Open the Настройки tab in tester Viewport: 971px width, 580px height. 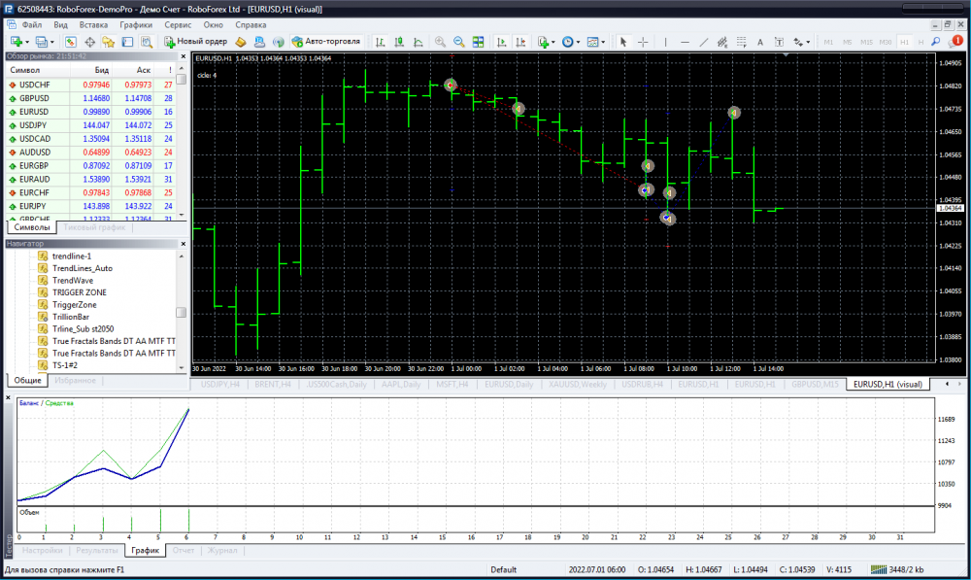pyautogui.click(x=42, y=550)
